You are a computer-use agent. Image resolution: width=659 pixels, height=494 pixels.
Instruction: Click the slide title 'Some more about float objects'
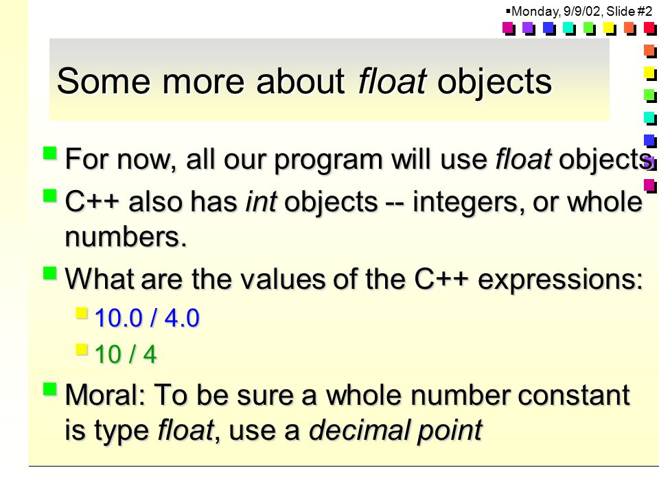coord(304,81)
